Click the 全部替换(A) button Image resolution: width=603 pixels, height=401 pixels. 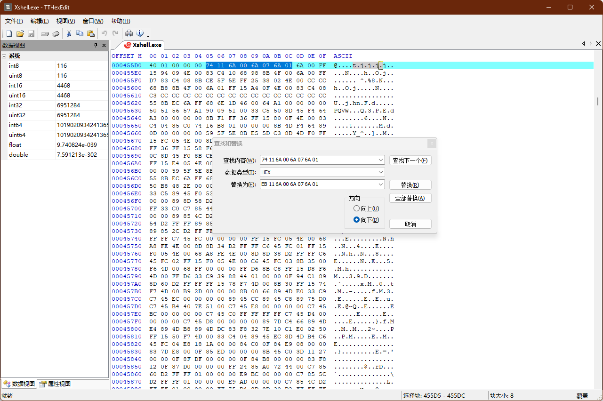410,198
